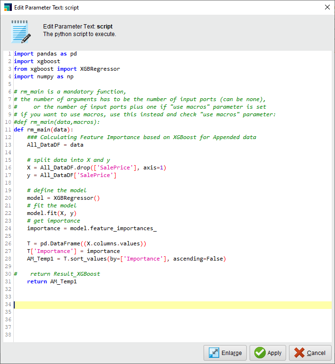
Task: Close the Edit Parameter Text dialog
Action: click(327, 7)
